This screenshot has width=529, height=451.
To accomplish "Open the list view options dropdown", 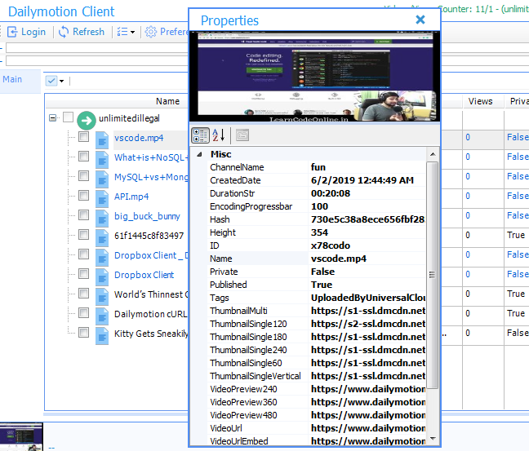I will (126, 32).
